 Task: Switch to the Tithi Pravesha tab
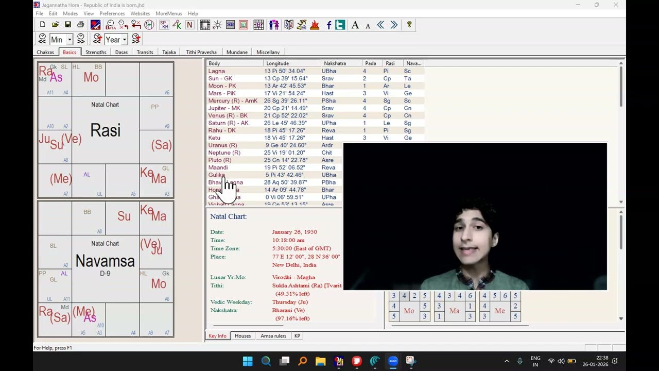tap(201, 52)
